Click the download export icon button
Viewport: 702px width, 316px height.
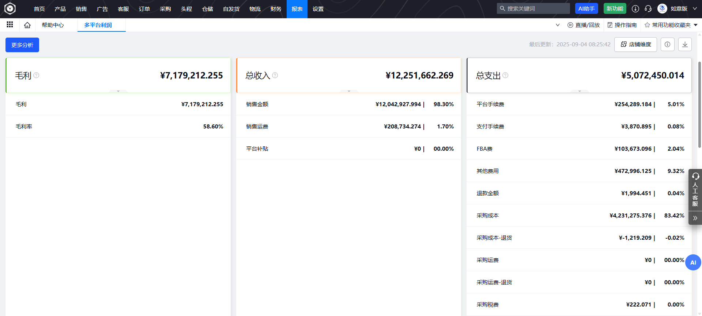pos(685,45)
